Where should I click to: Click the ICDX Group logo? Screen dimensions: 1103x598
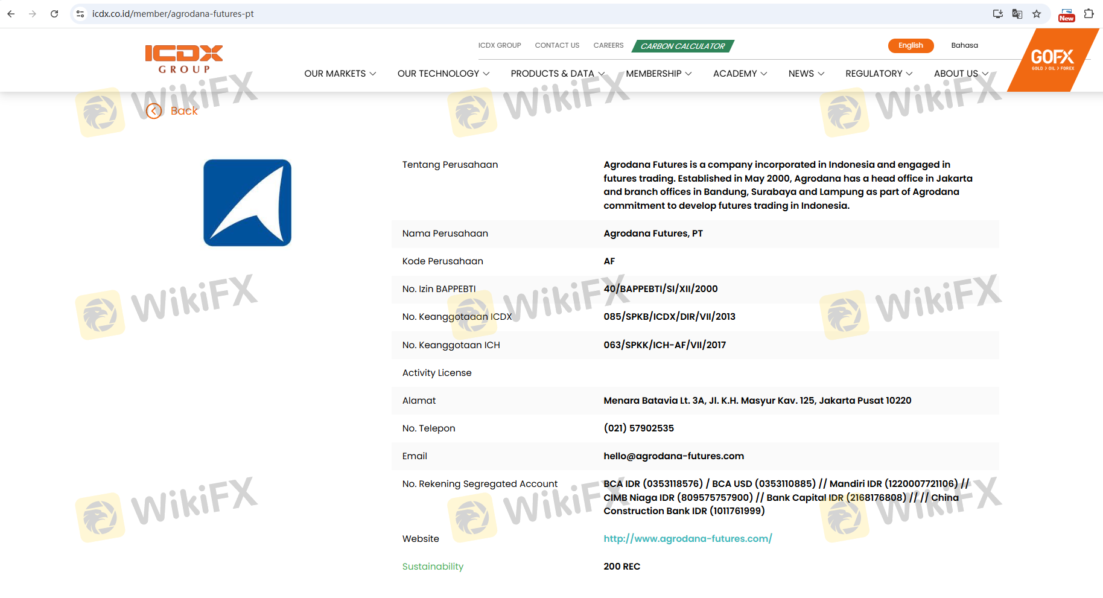coord(183,59)
